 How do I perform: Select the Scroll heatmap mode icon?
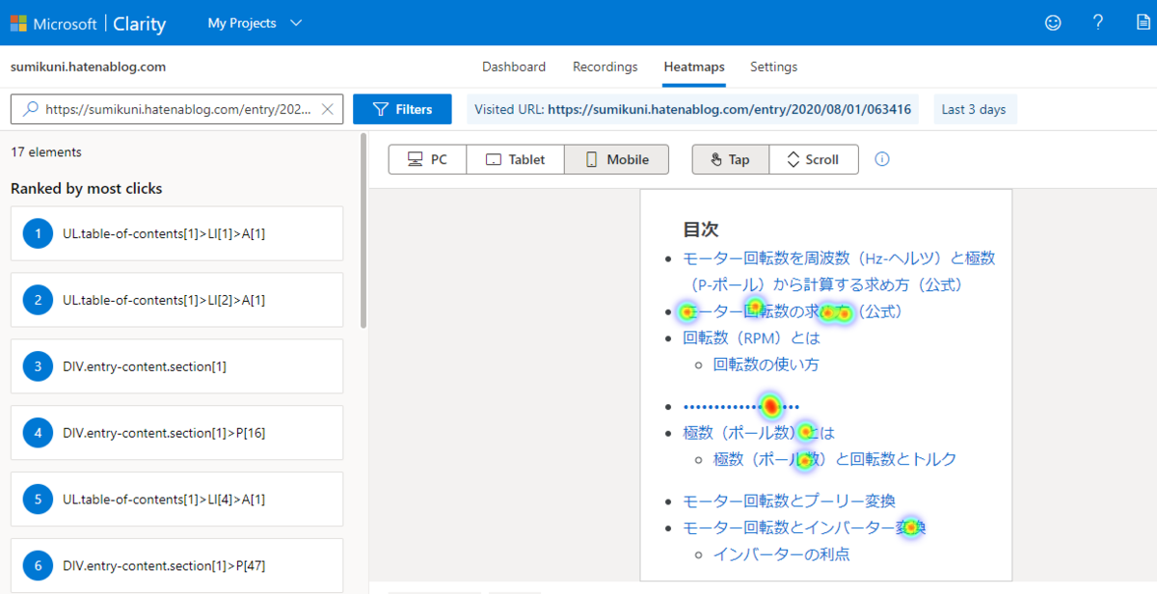point(793,159)
